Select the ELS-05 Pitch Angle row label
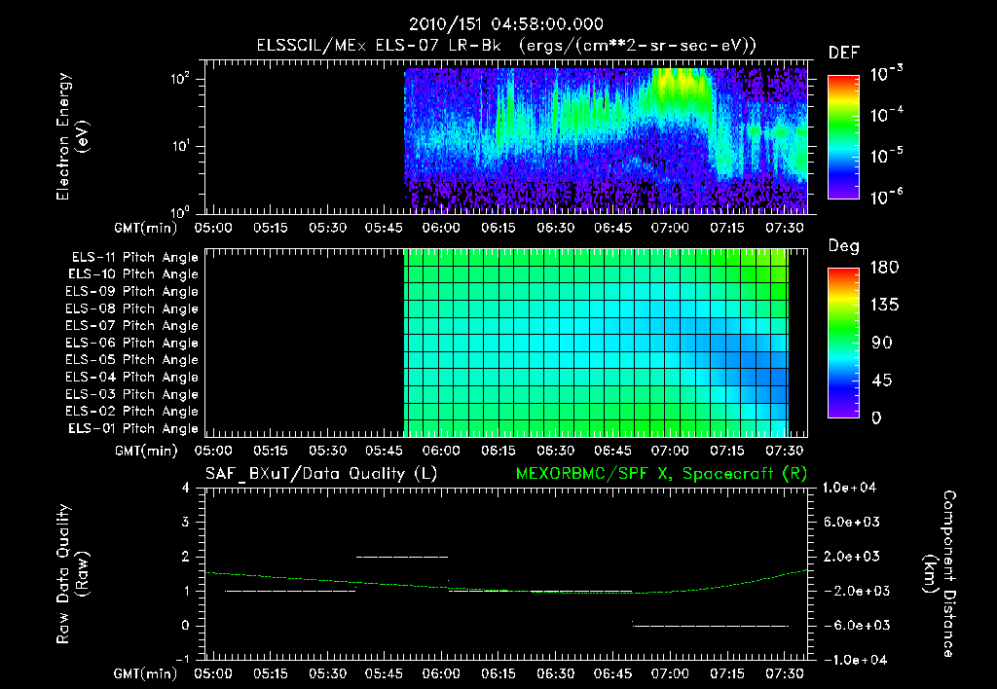Image resolution: width=997 pixels, height=689 pixels. click(x=132, y=360)
